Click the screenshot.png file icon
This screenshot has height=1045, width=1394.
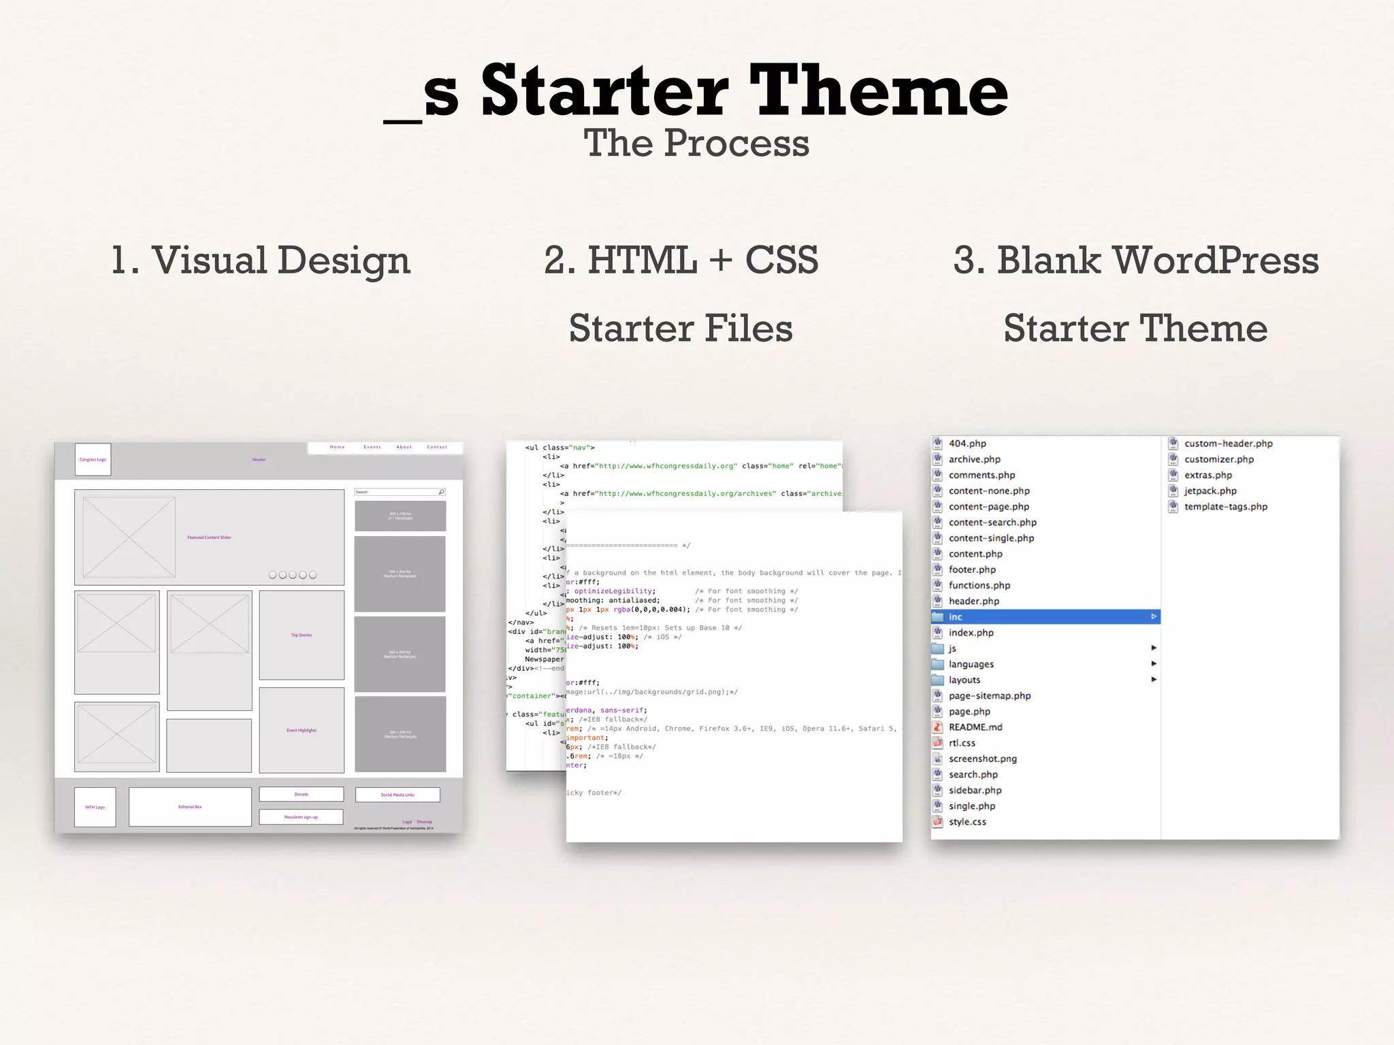[937, 759]
